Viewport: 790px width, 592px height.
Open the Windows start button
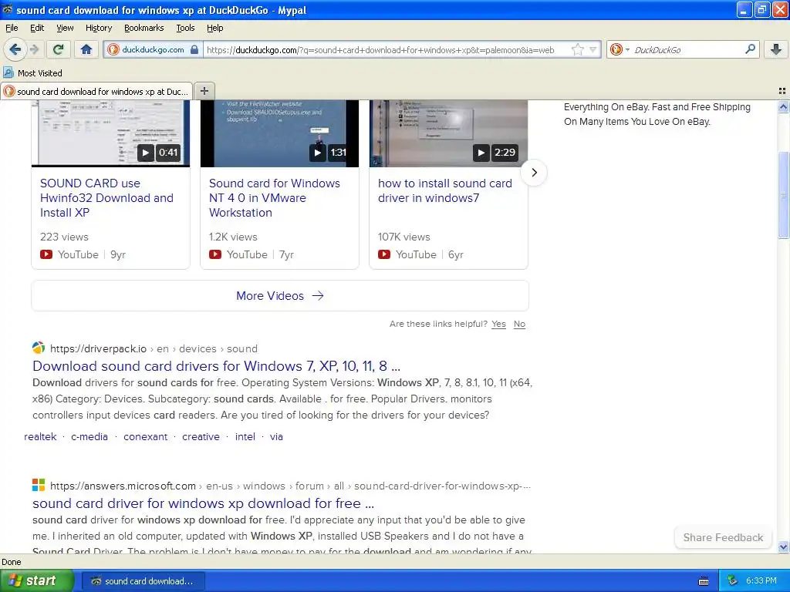36,581
